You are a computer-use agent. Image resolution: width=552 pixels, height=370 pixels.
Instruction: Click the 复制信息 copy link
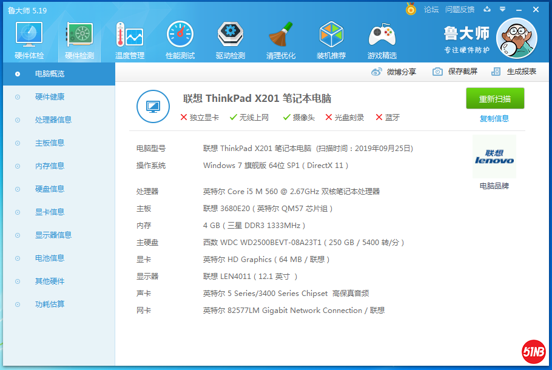coord(495,118)
